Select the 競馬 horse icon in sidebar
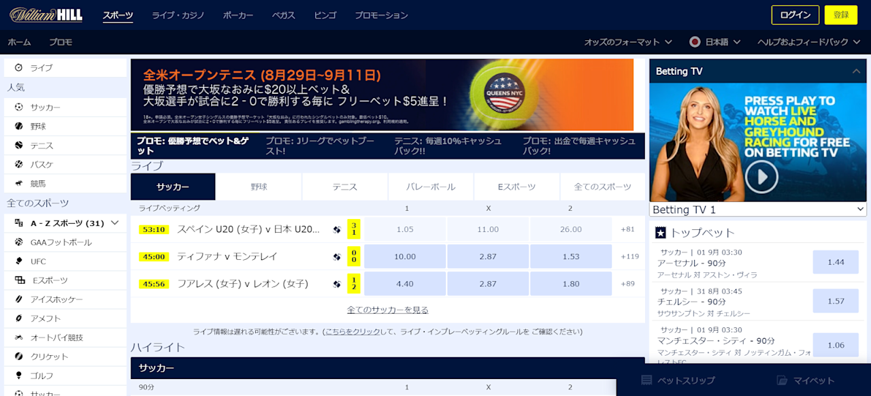This screenshot has width=871, height=396. 18,184
